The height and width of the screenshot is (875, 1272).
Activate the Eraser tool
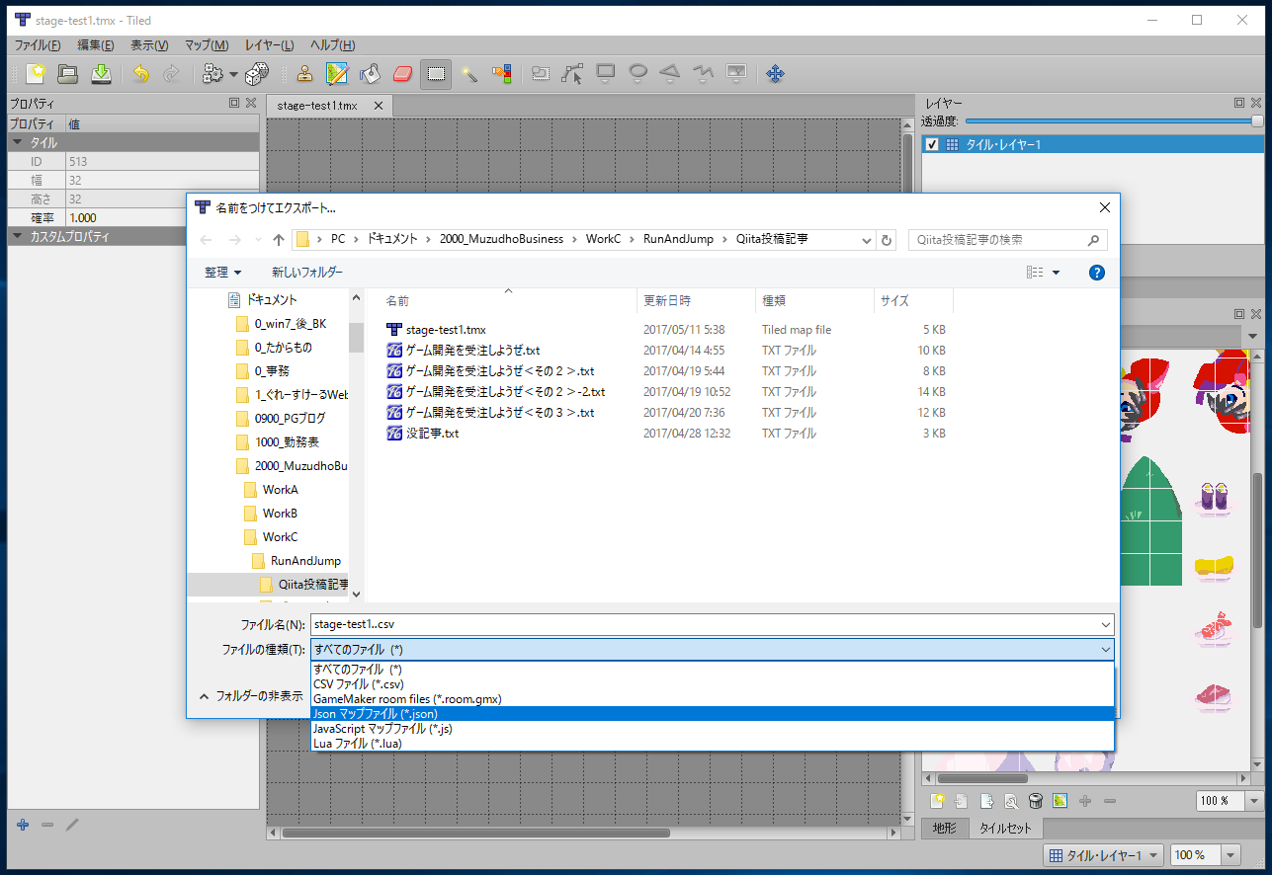[402, 73]
